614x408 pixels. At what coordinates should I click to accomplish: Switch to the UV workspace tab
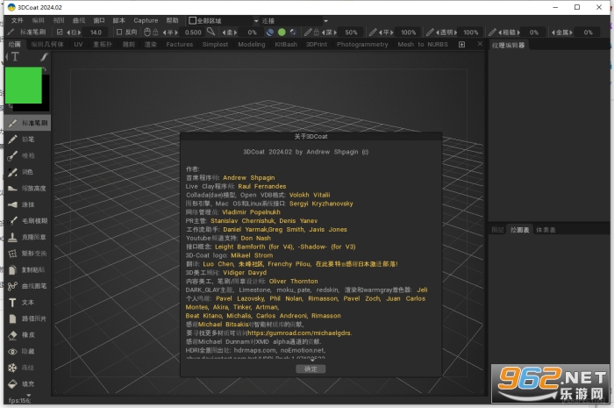(78, 44)
